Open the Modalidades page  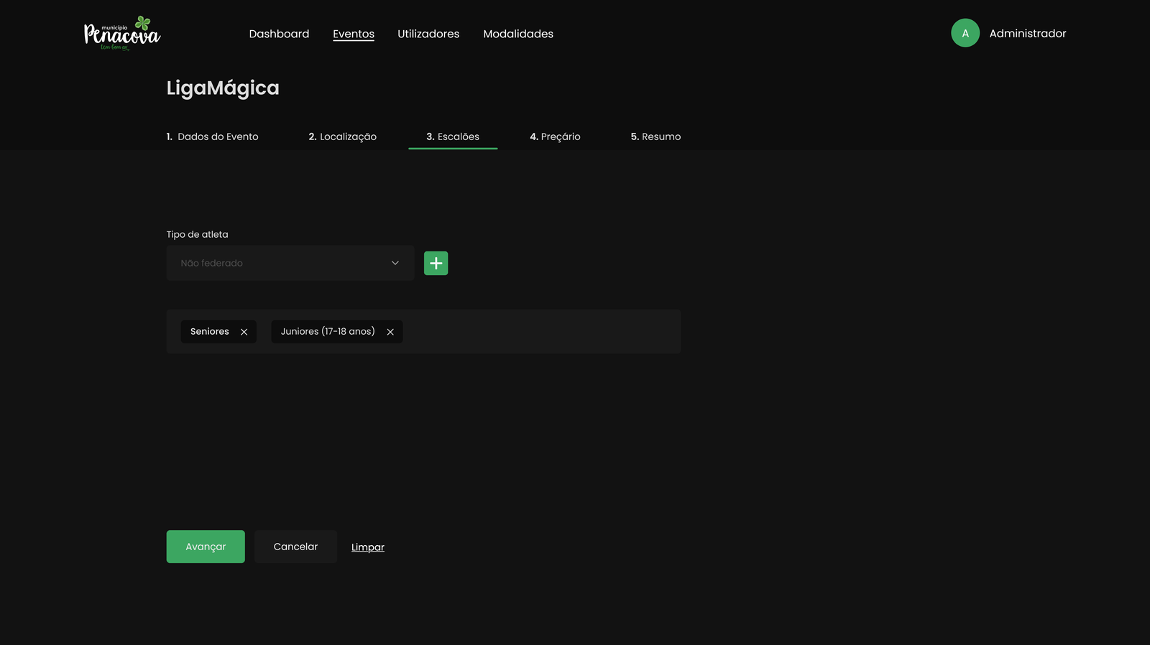point(517,34)
